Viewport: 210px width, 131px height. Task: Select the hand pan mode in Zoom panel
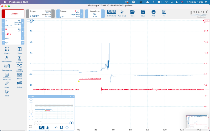coord(48,127)
